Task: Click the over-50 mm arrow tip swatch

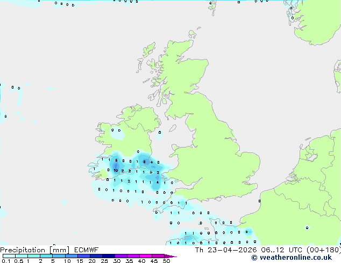Action: pyautogui.click(x=170, y=256)
